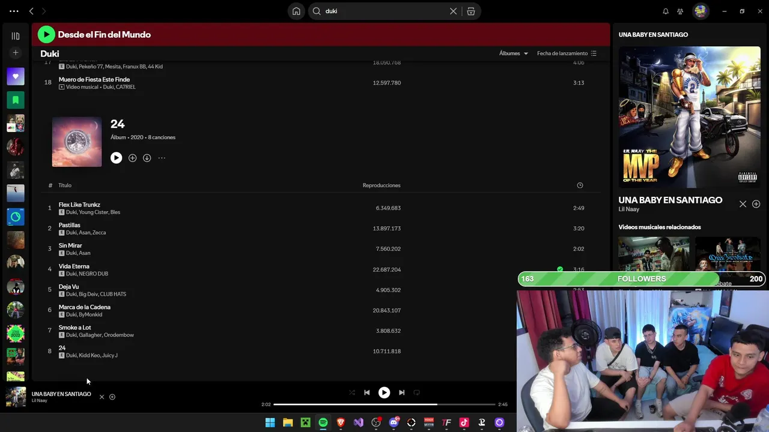The image size is (769, 432).
Task: Toggle shuffle in the player
Action: pos(352,392)
